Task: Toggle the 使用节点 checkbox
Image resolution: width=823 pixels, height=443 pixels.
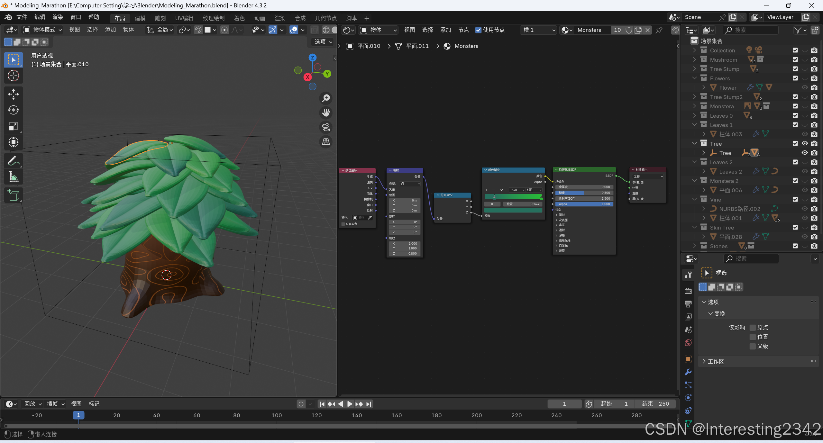Action: pos(479,30)
